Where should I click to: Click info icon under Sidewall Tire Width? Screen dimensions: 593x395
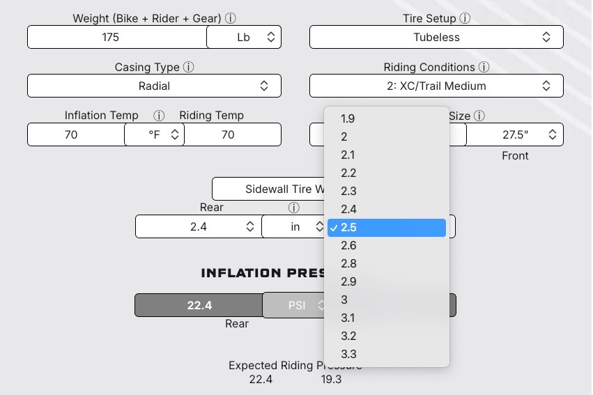tap(294, 208)
